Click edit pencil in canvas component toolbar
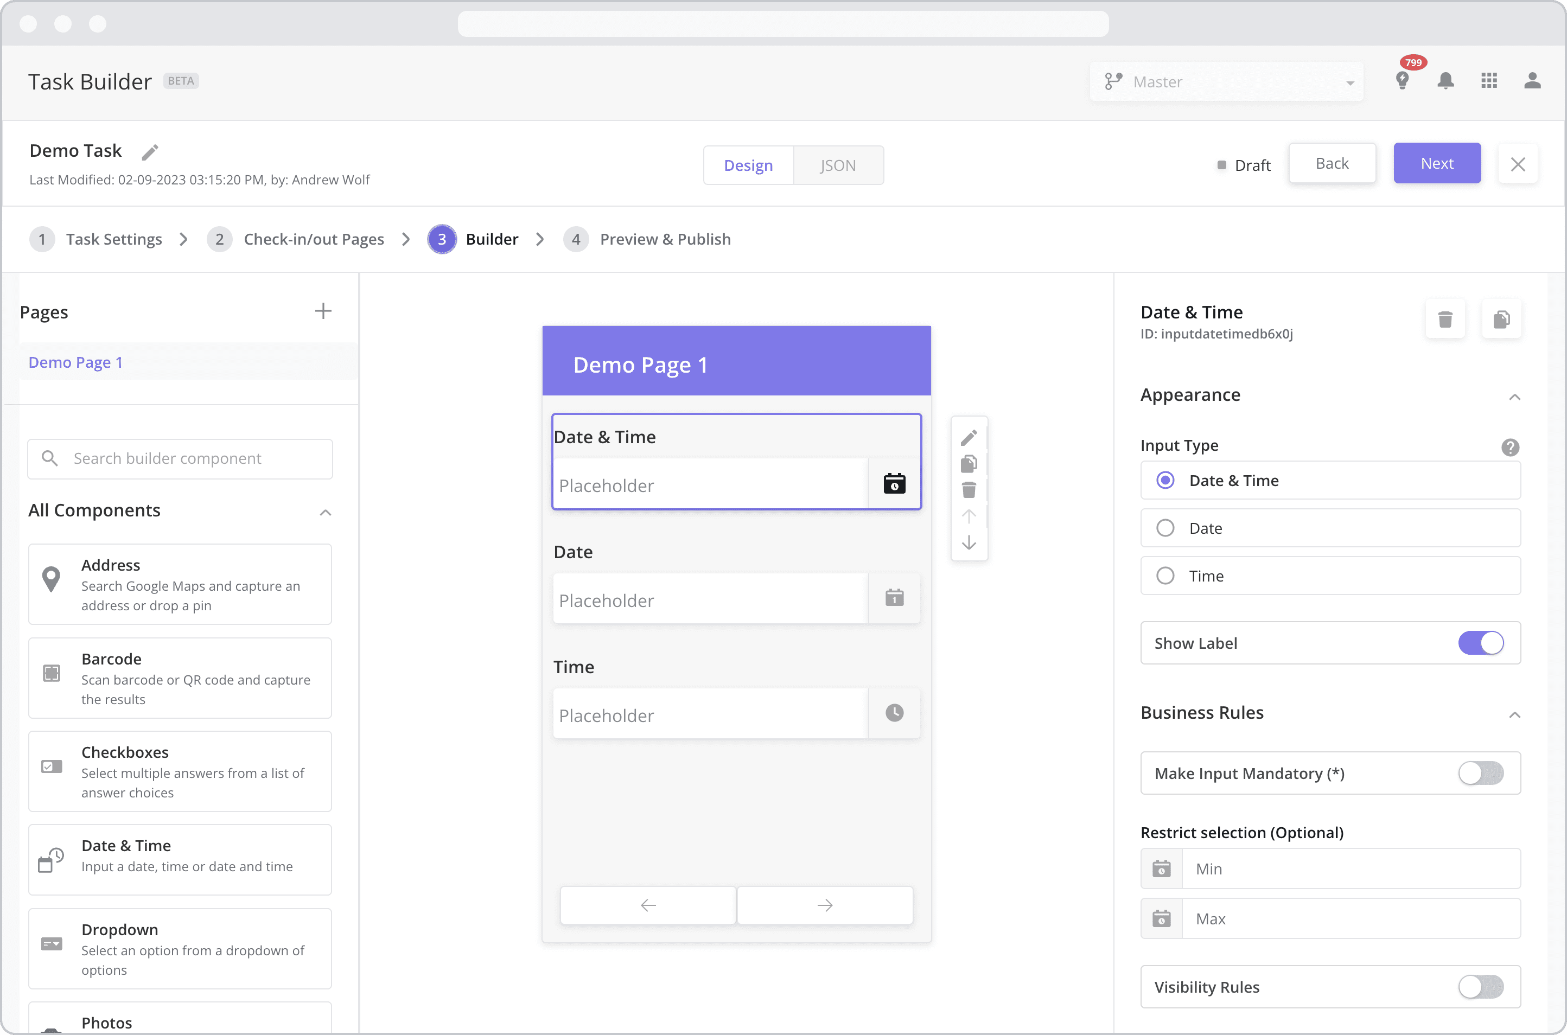The image size is (1567, 1035). pyautogui.click(x=969, y=437)
